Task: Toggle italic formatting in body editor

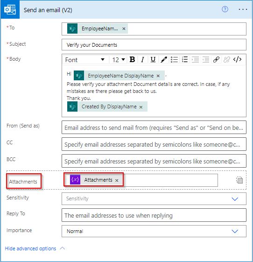Action: click(x=142, y=59)
